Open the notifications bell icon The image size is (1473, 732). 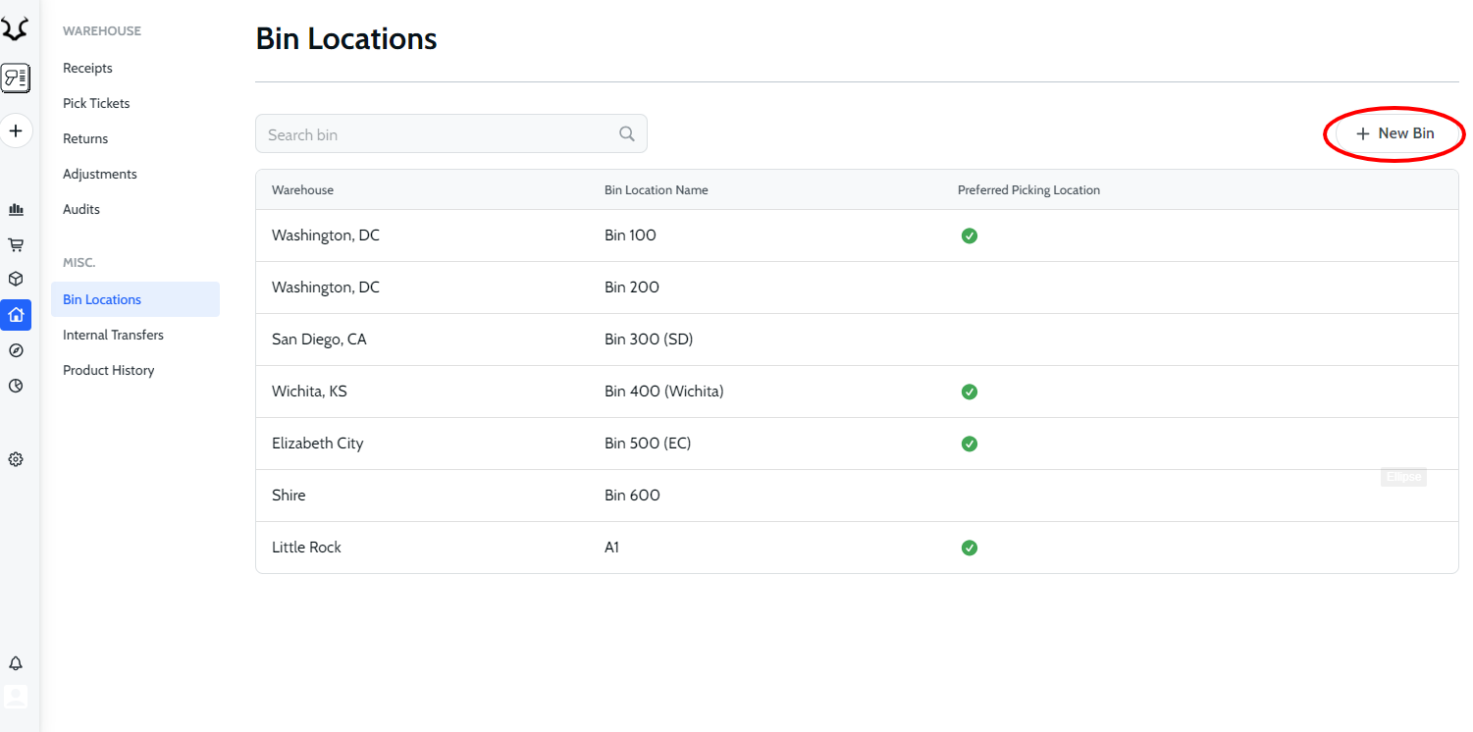(16, 663)
